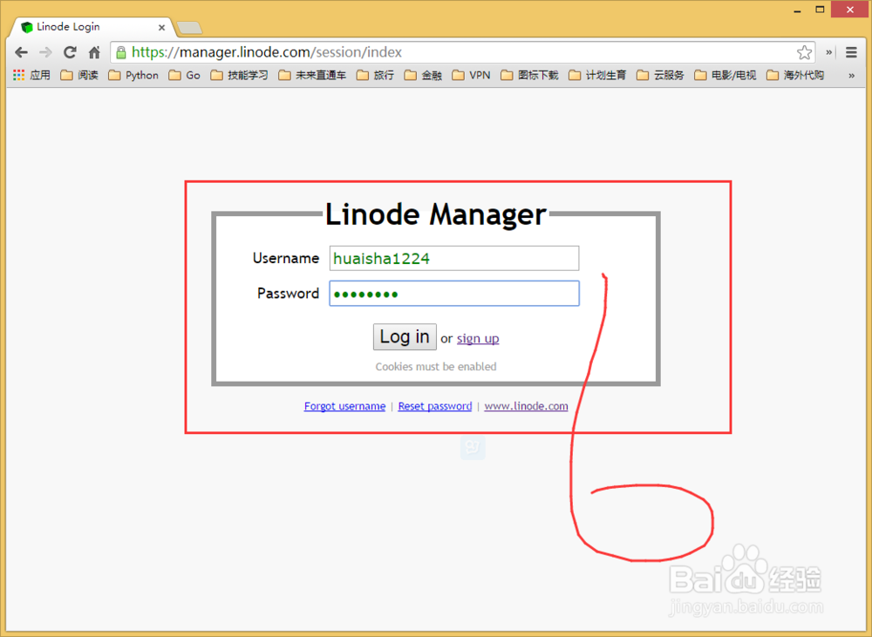Open the apps grid shortcut
The height and width of the screenshot is (637, 872).
coord(31,75)
